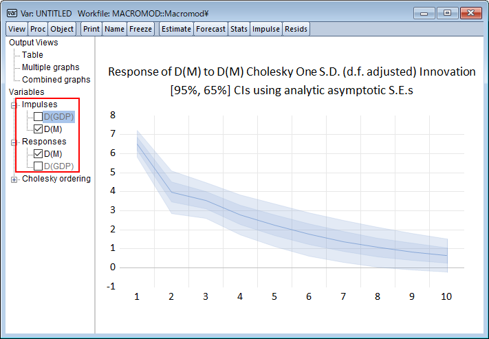Click the Freeze toolbar button
The width and height of the screenshot is (489, 339).
coord(141,29)
